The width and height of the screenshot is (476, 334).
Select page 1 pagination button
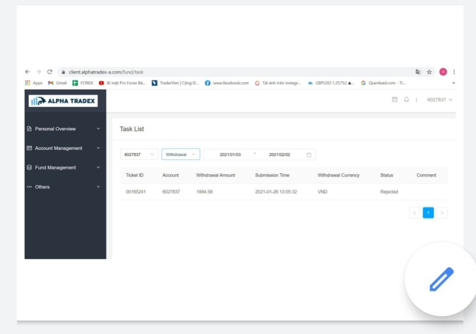(428, 213)
